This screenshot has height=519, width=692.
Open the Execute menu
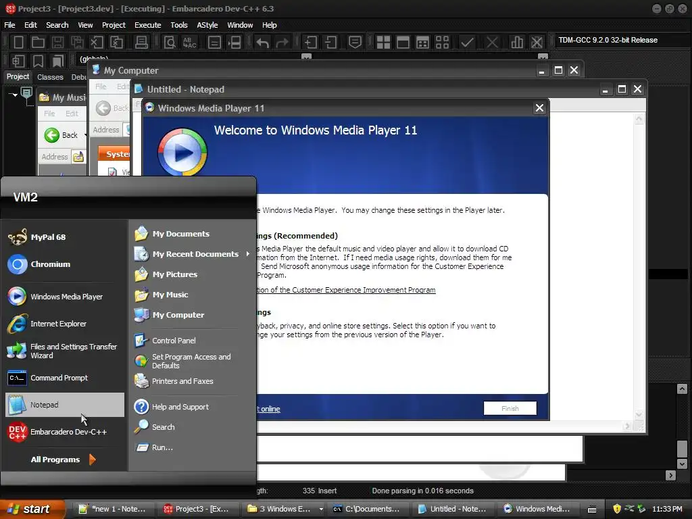(148, 25)
